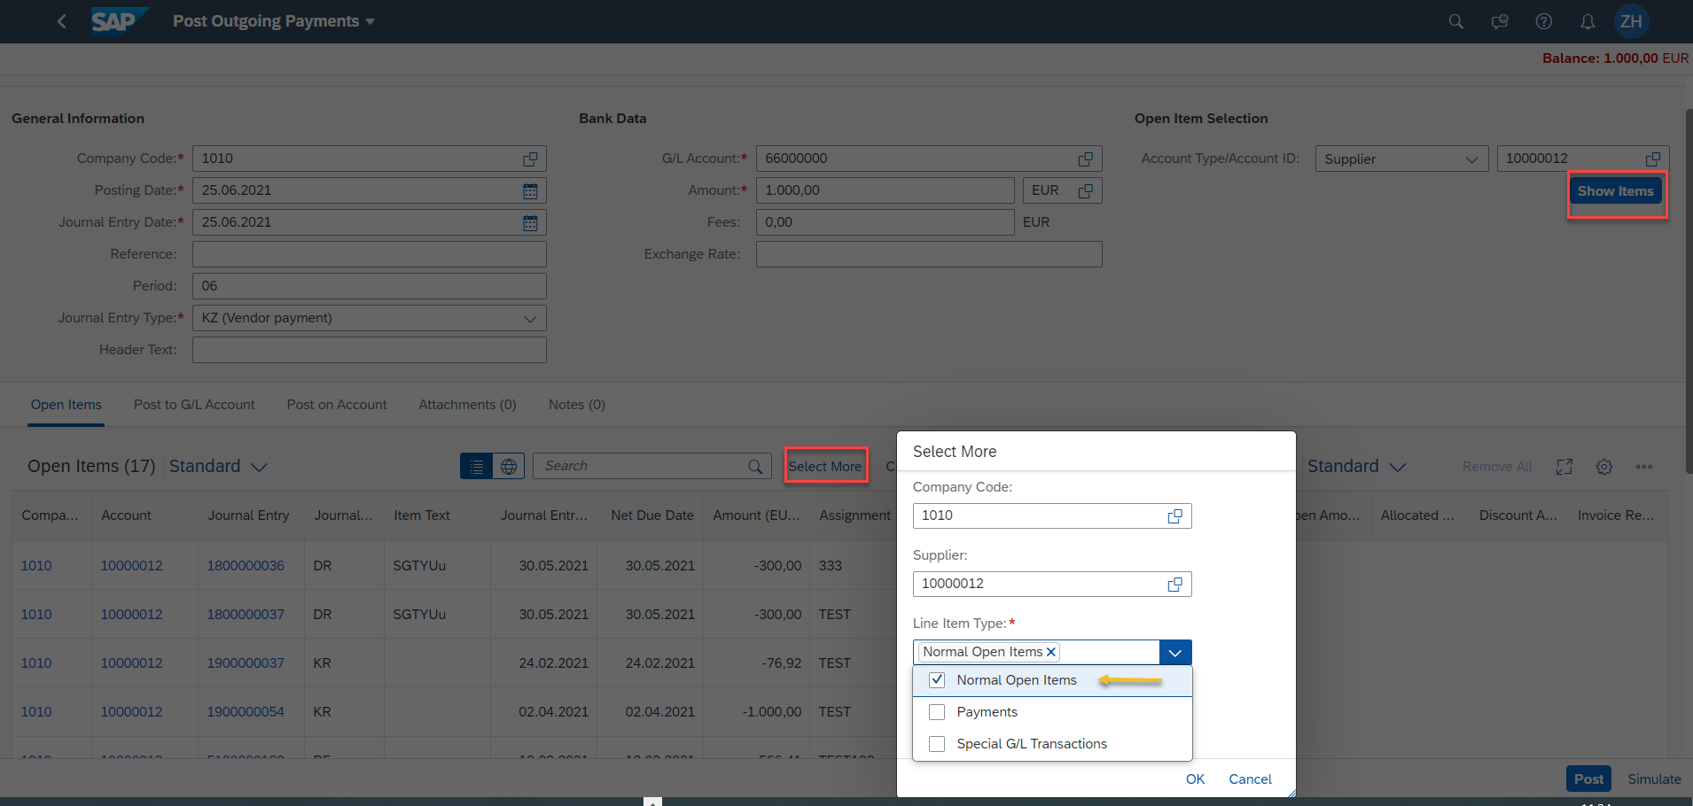Switch to the Post to G/L Account tab
1693x806 pixels.
(x=194, y=405)
